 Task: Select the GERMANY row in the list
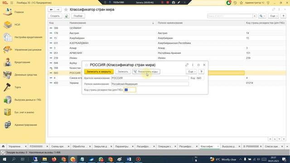tap(166, 28)
